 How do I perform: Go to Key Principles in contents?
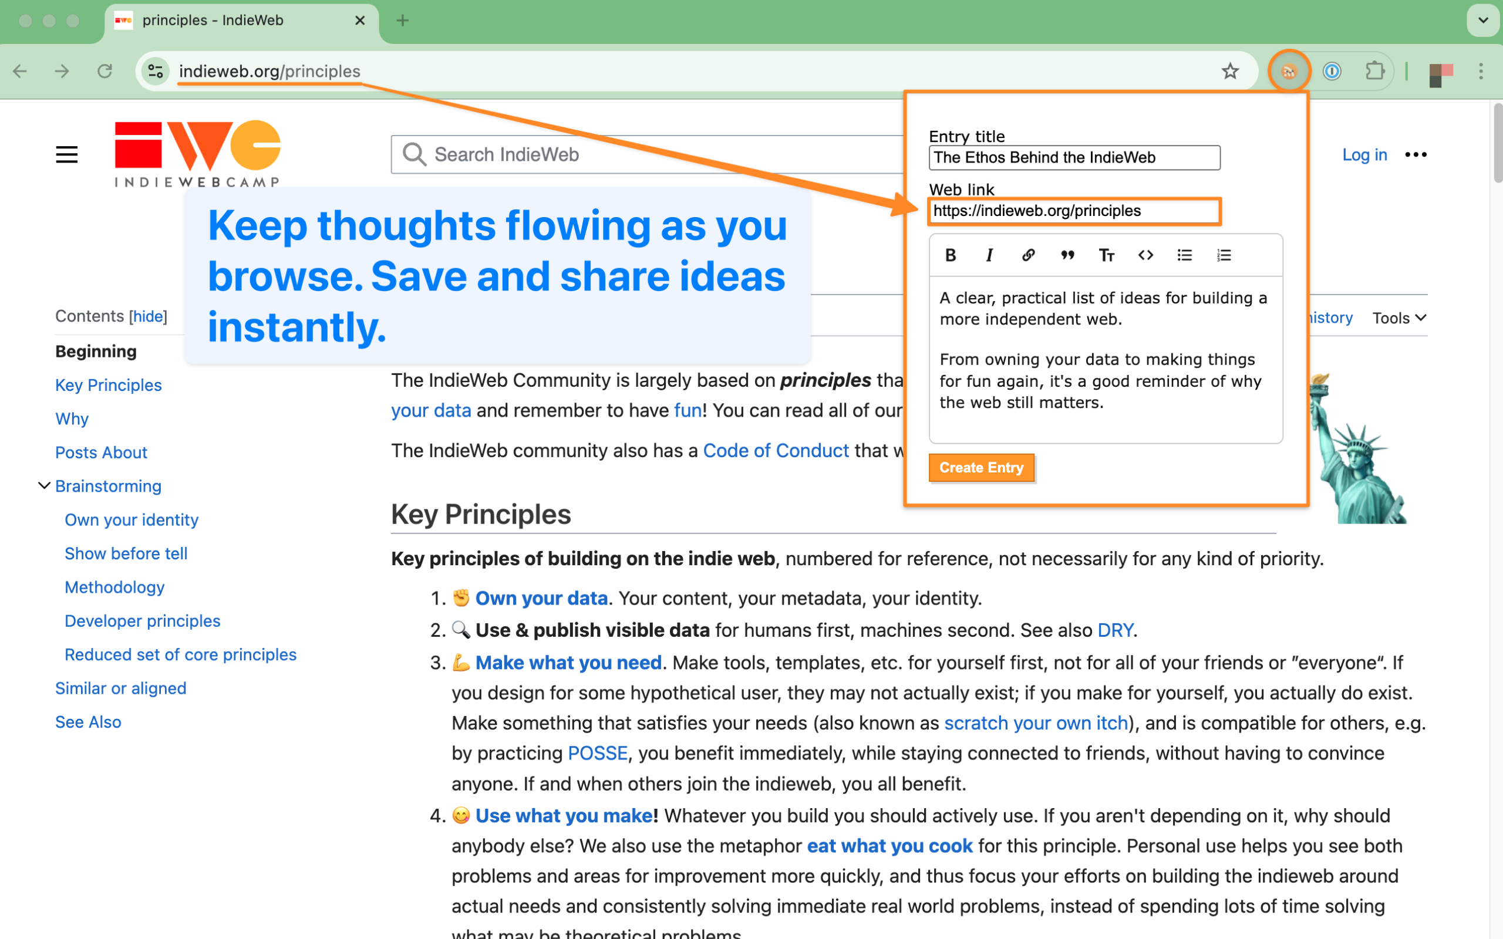coord(108,385)
